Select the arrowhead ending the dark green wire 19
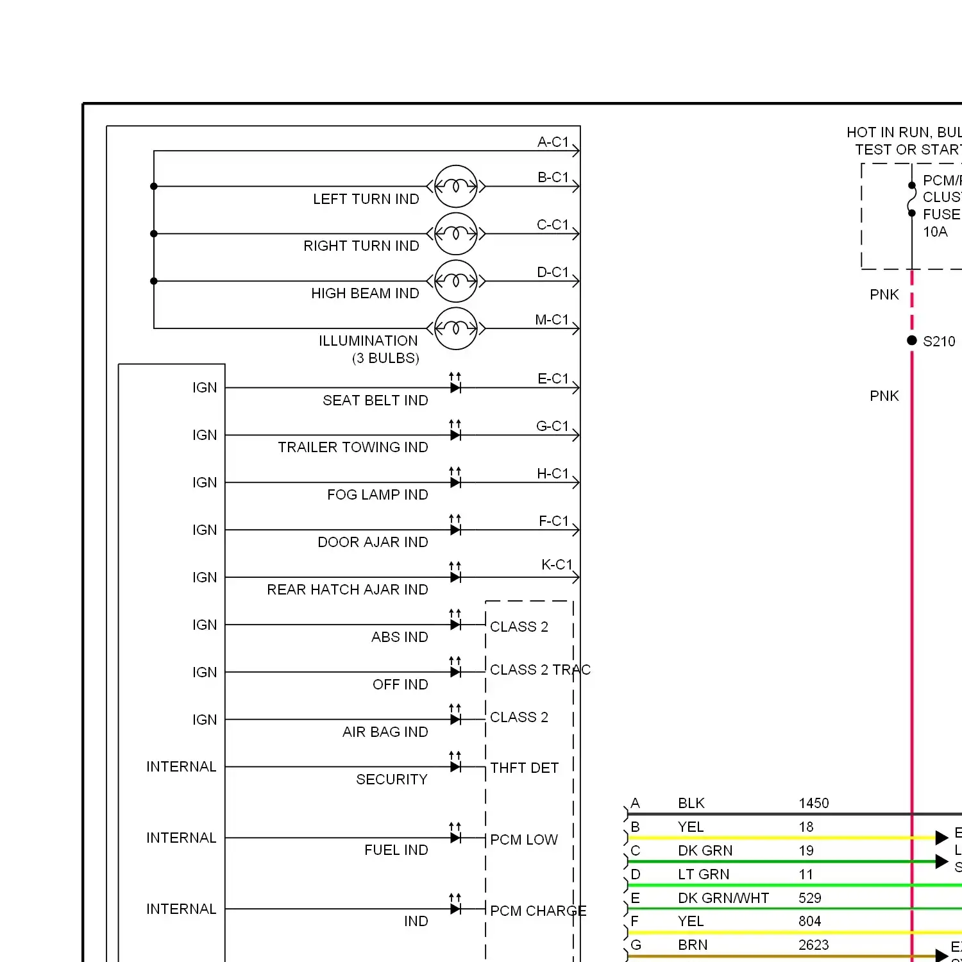 941,861
